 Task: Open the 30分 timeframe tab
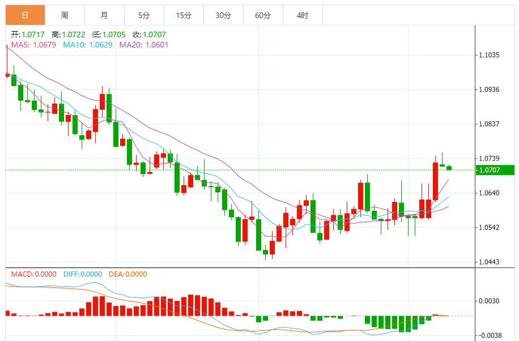(223, 15)
